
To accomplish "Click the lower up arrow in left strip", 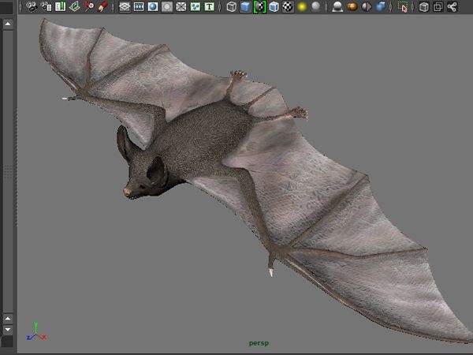I will pyautogui.click(x=8, y=318).
